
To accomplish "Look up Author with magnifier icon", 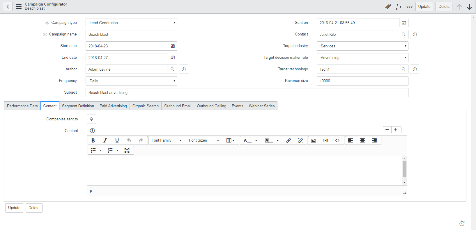I will point(172,69).
